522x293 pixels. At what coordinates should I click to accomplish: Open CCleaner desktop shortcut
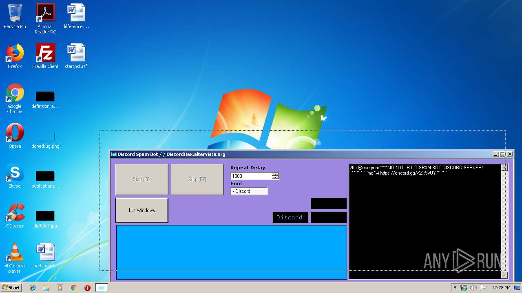(15, 216)
